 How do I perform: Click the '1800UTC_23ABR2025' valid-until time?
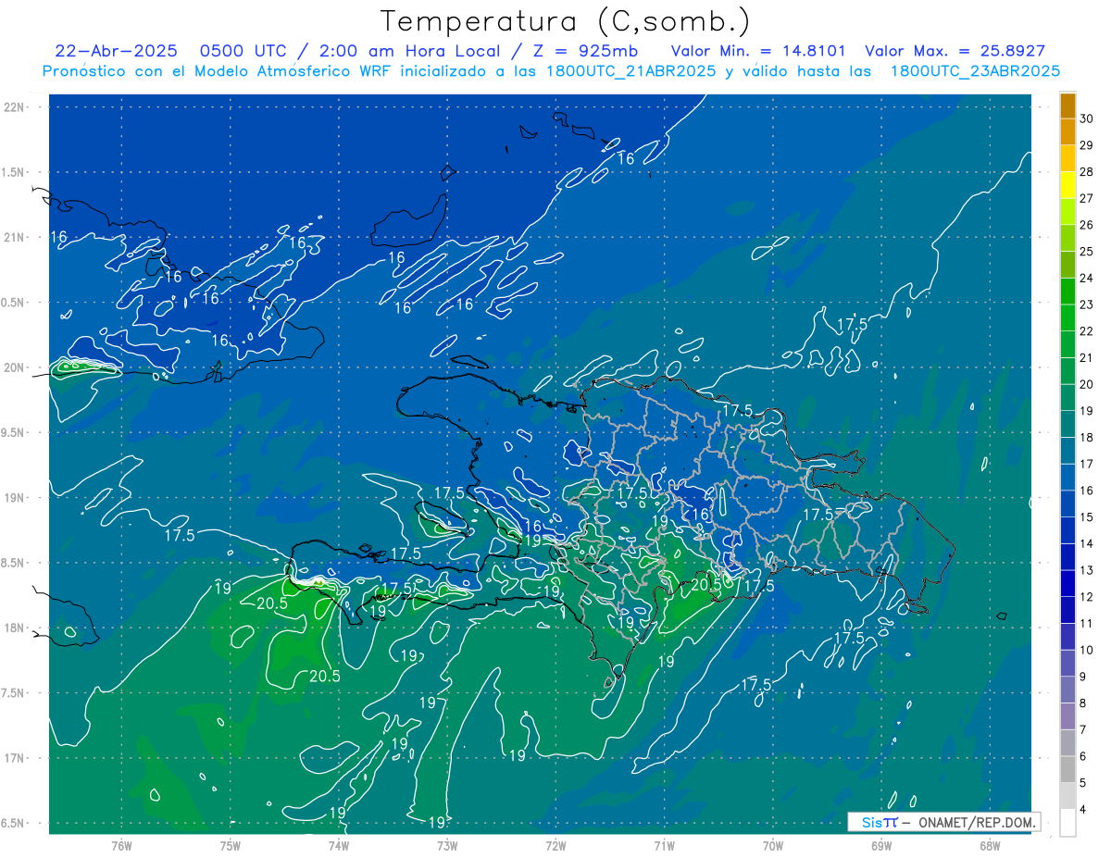coord(974,71)
